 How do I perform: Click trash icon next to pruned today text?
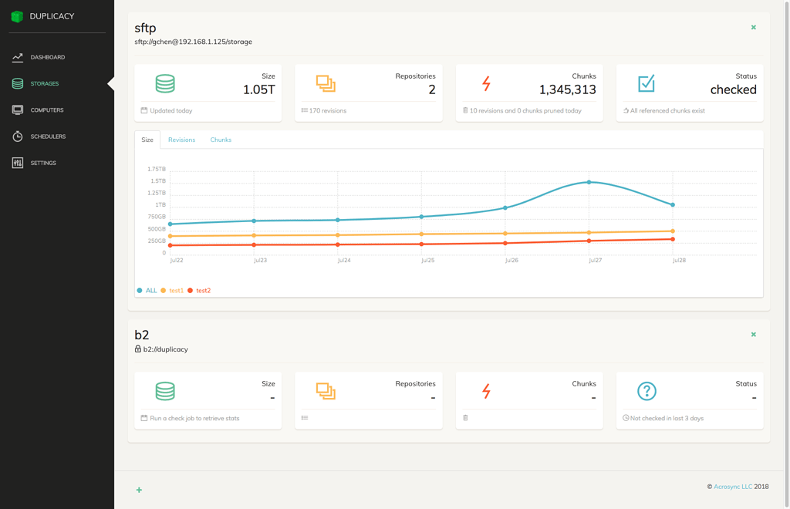tap(465, 110)
